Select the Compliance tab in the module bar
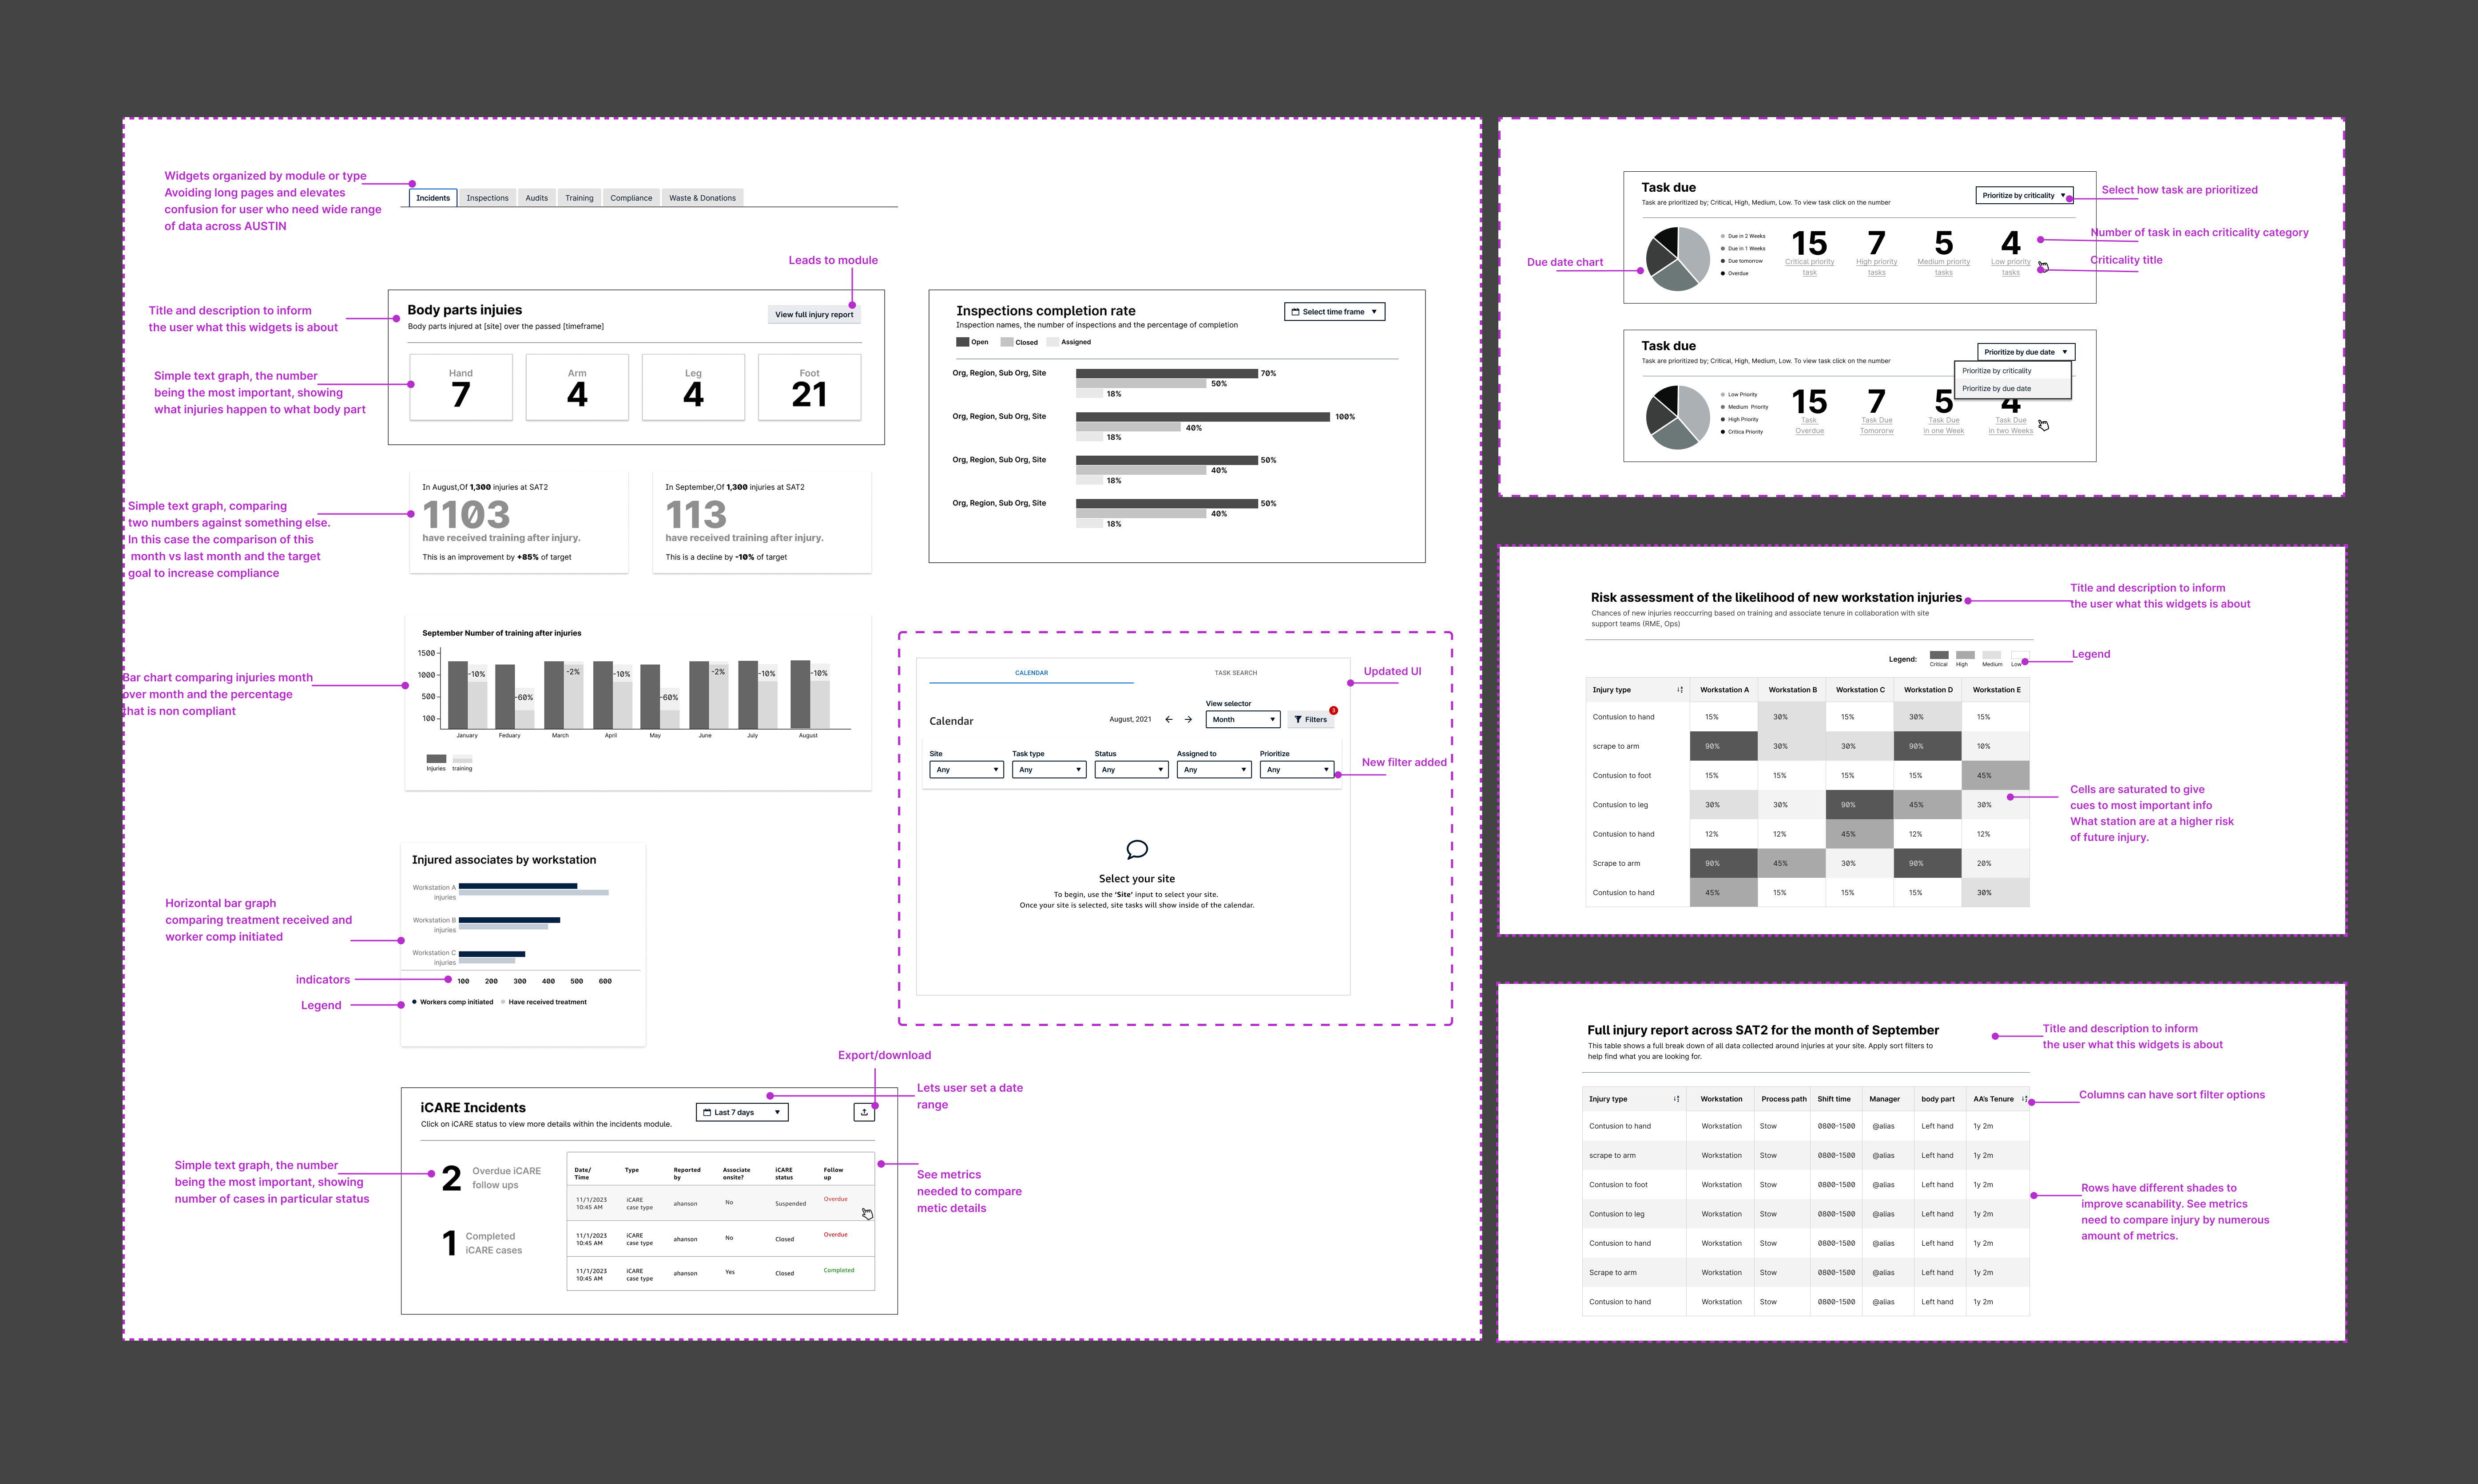 point(631,197)
